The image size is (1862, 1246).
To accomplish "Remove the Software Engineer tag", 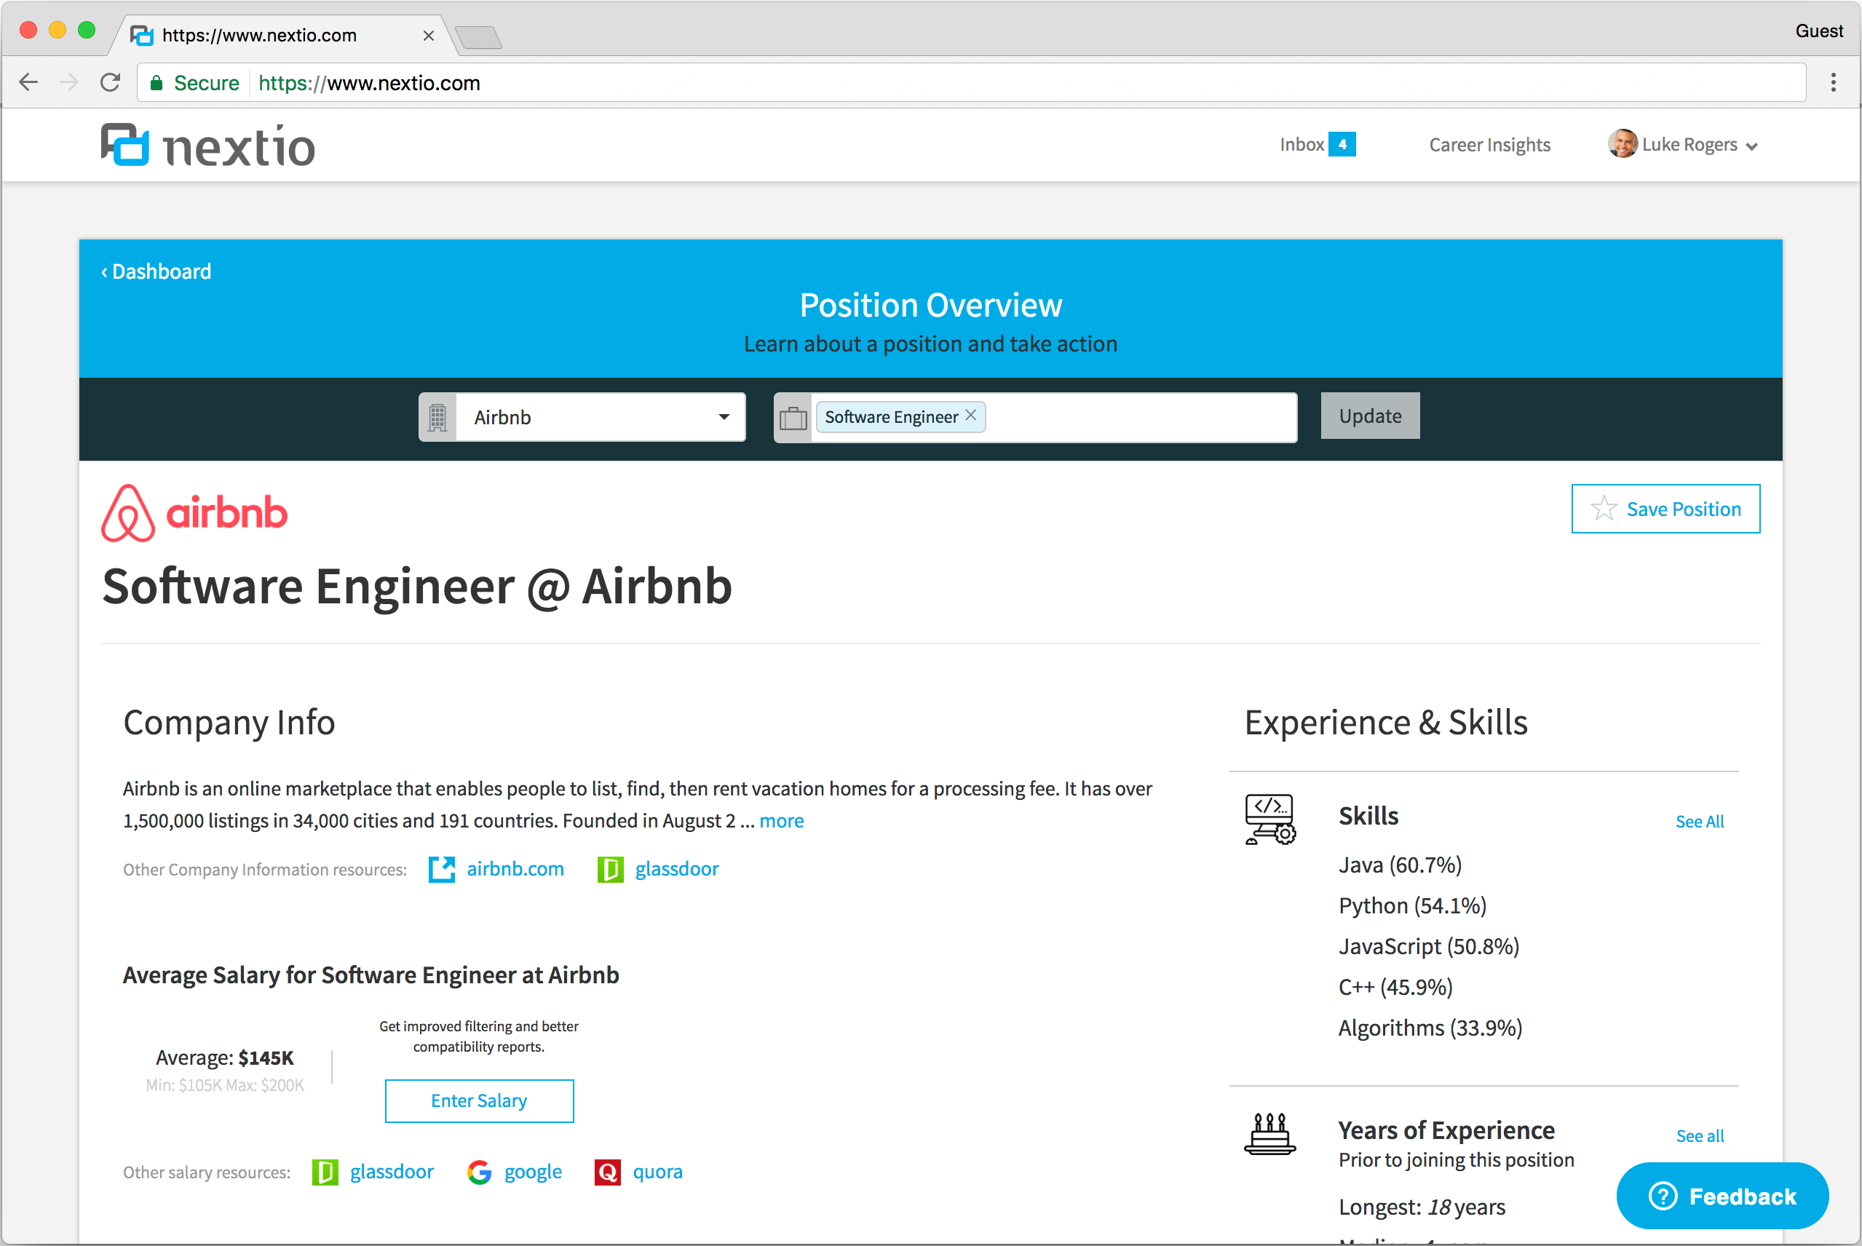I will pos(970,416).
